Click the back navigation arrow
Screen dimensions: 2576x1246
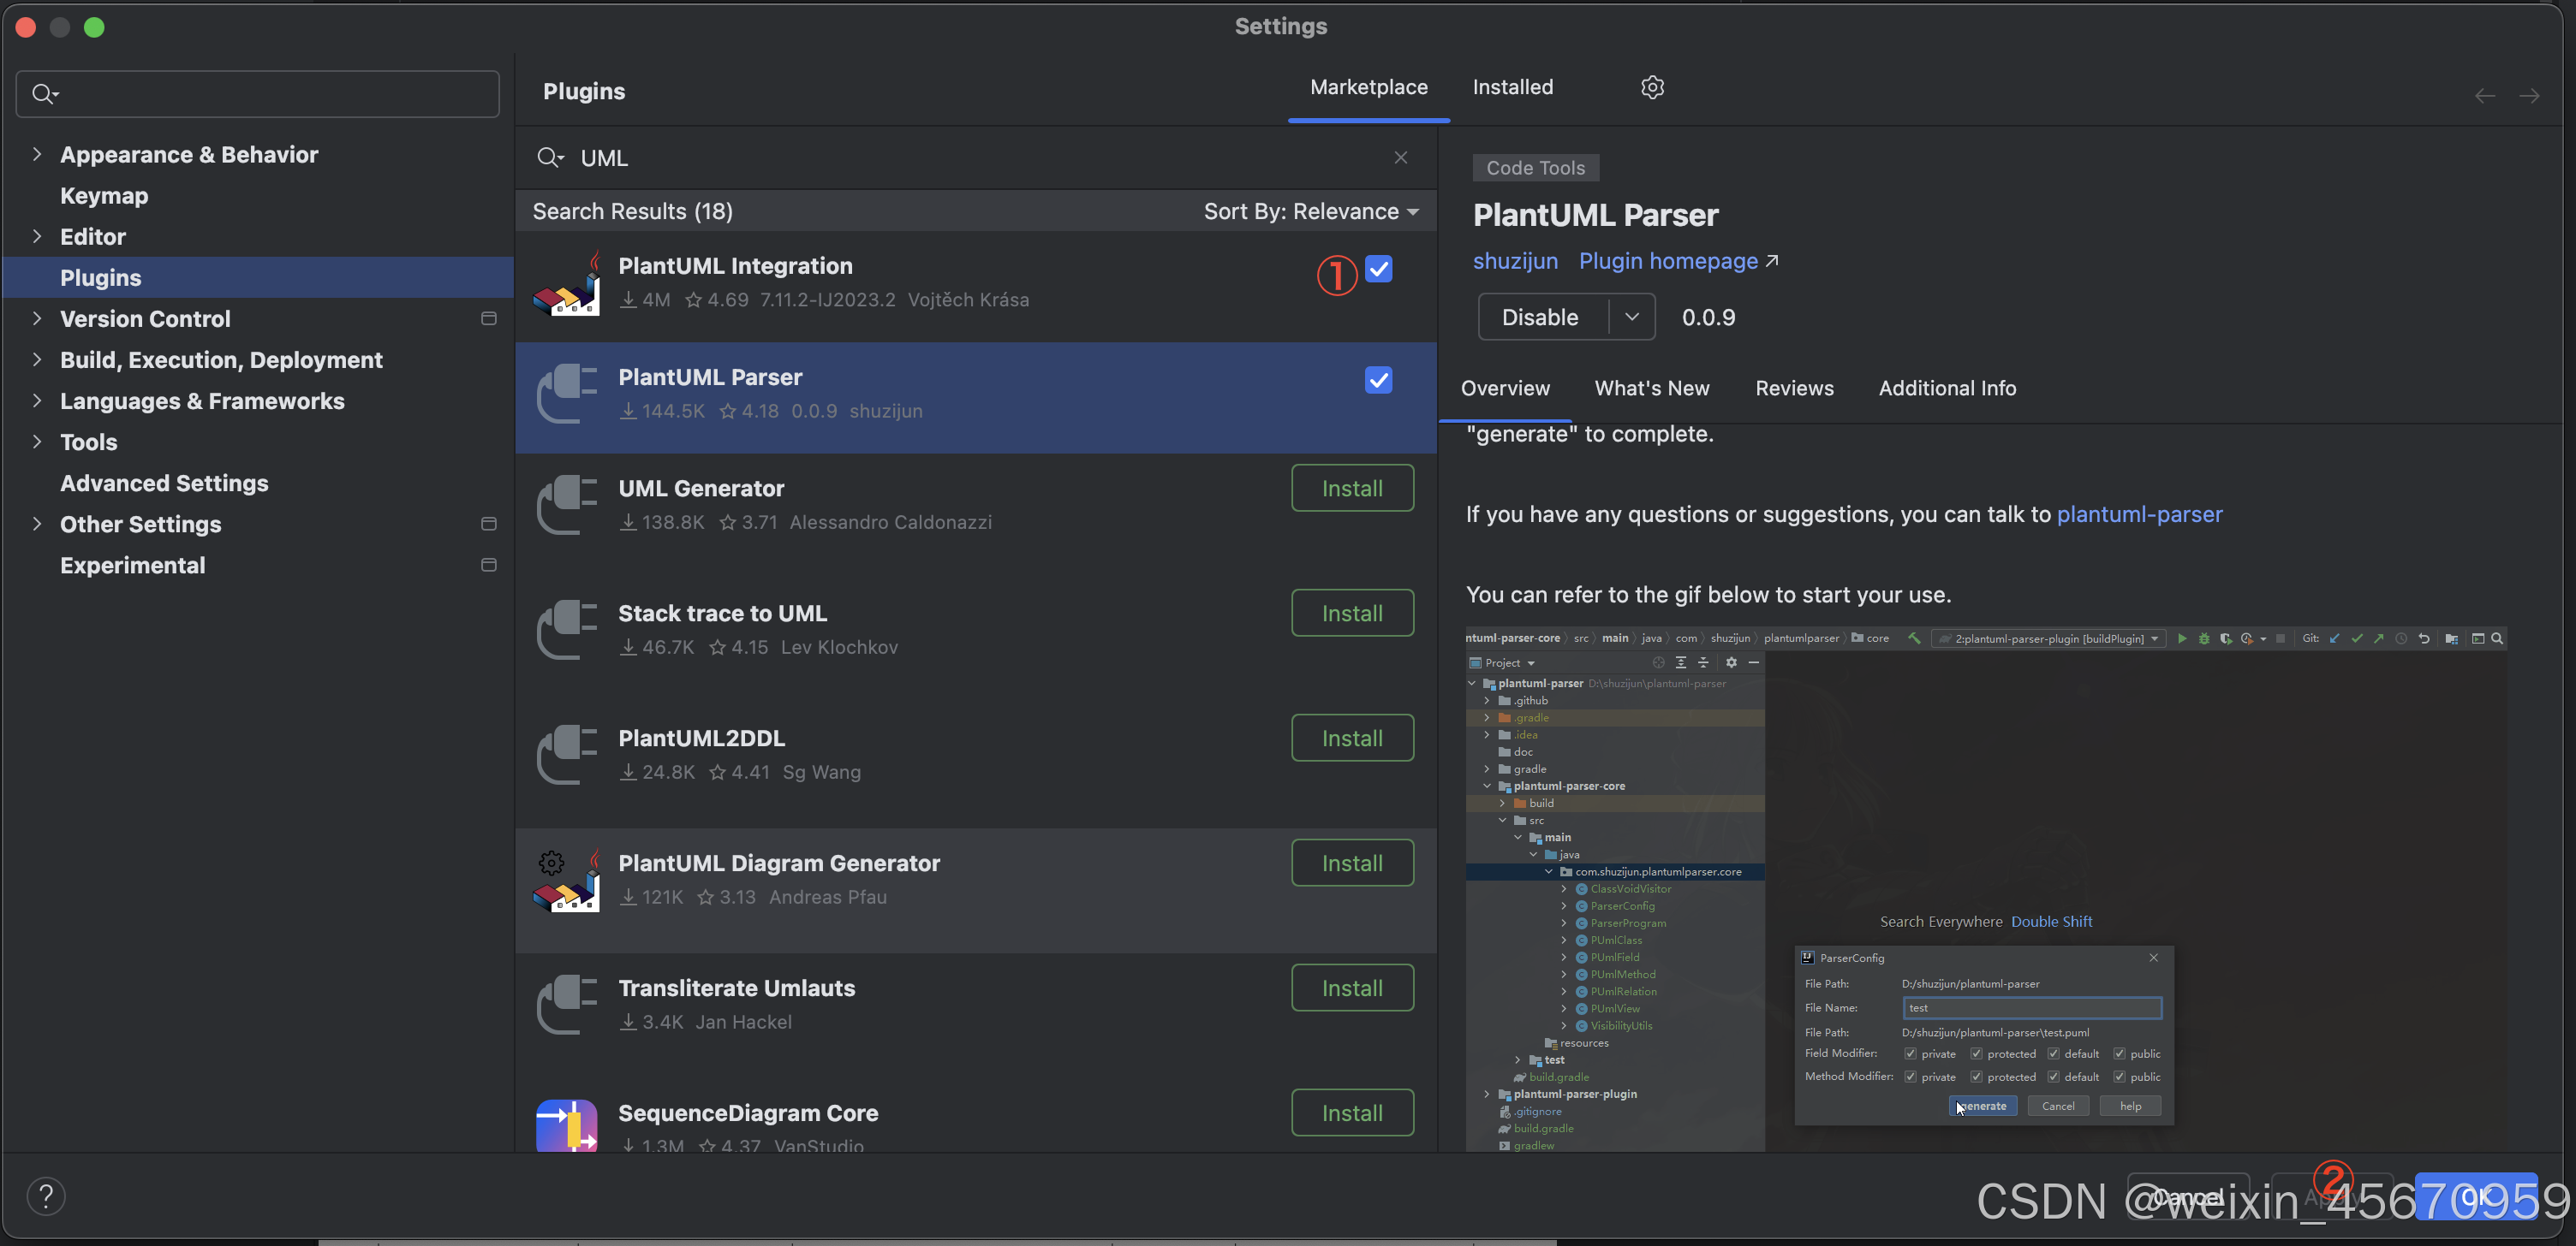(2485, 96)
